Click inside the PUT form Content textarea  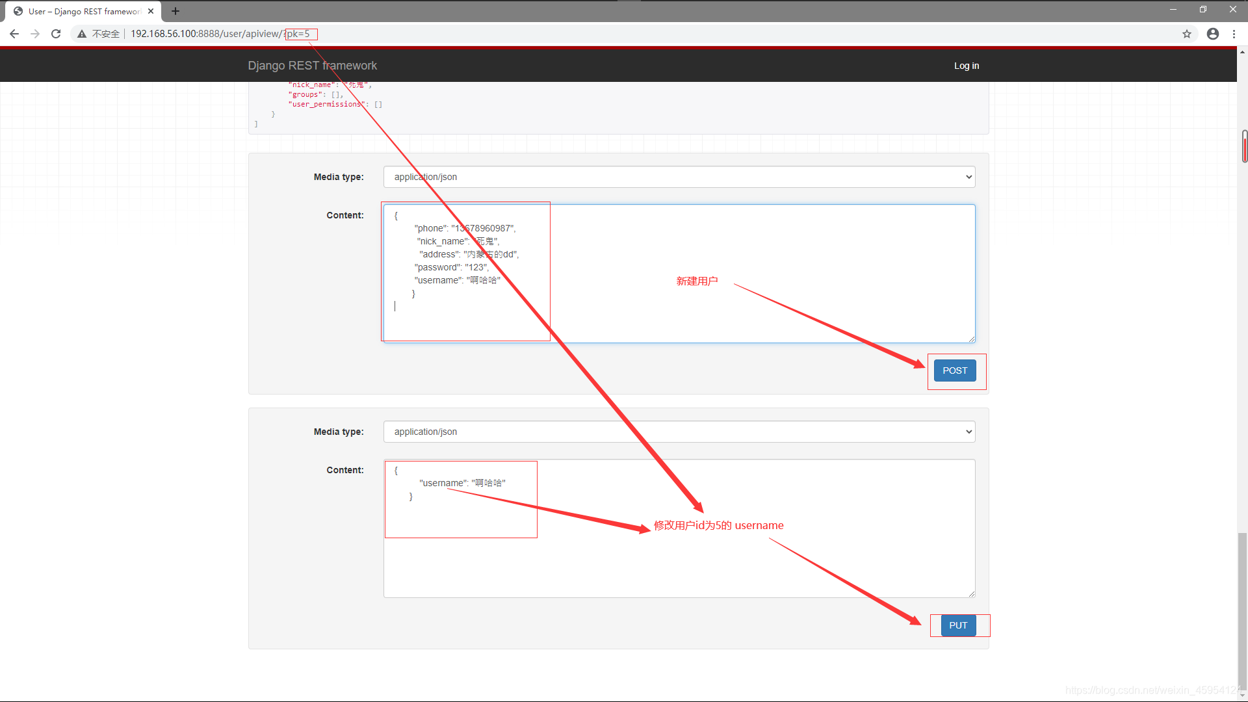(679, 528)
